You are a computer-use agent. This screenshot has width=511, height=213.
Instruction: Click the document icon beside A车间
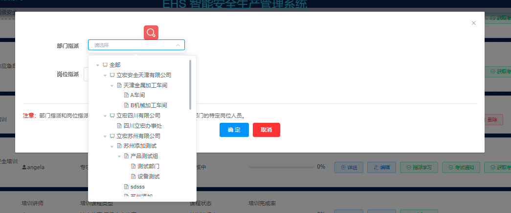[126, 95]
